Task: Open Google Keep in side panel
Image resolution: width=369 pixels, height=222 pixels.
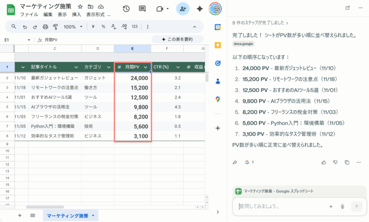Action: pos(217,45)
